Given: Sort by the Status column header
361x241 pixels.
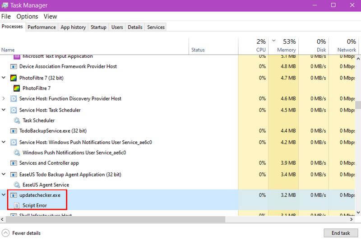Looking at the screenshot, I should pos(213,46).
